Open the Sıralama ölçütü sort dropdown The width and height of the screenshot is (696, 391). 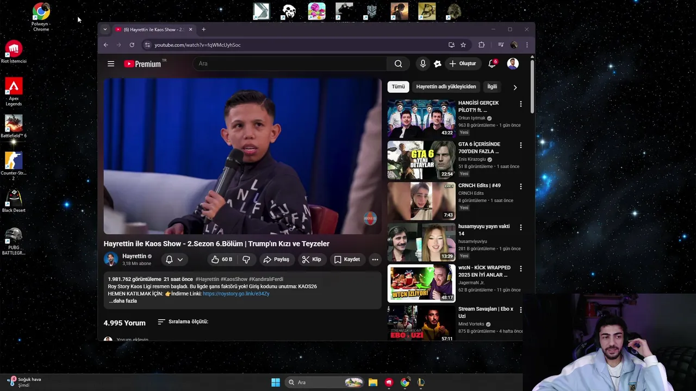click(x=183, y=321)
